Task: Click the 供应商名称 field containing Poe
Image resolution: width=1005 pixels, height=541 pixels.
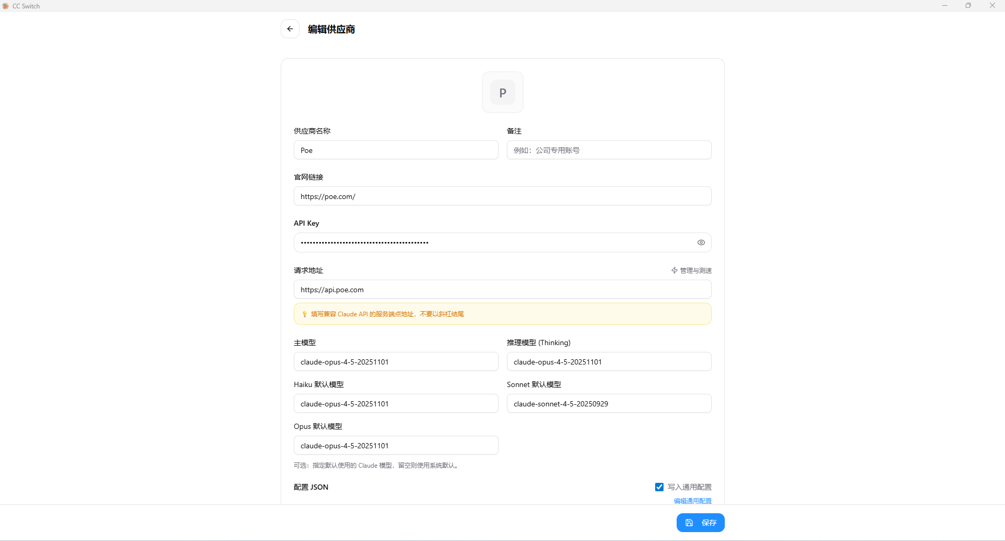Action: point(396,150)
